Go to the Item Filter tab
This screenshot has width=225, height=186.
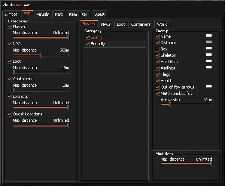click(78, 14)
